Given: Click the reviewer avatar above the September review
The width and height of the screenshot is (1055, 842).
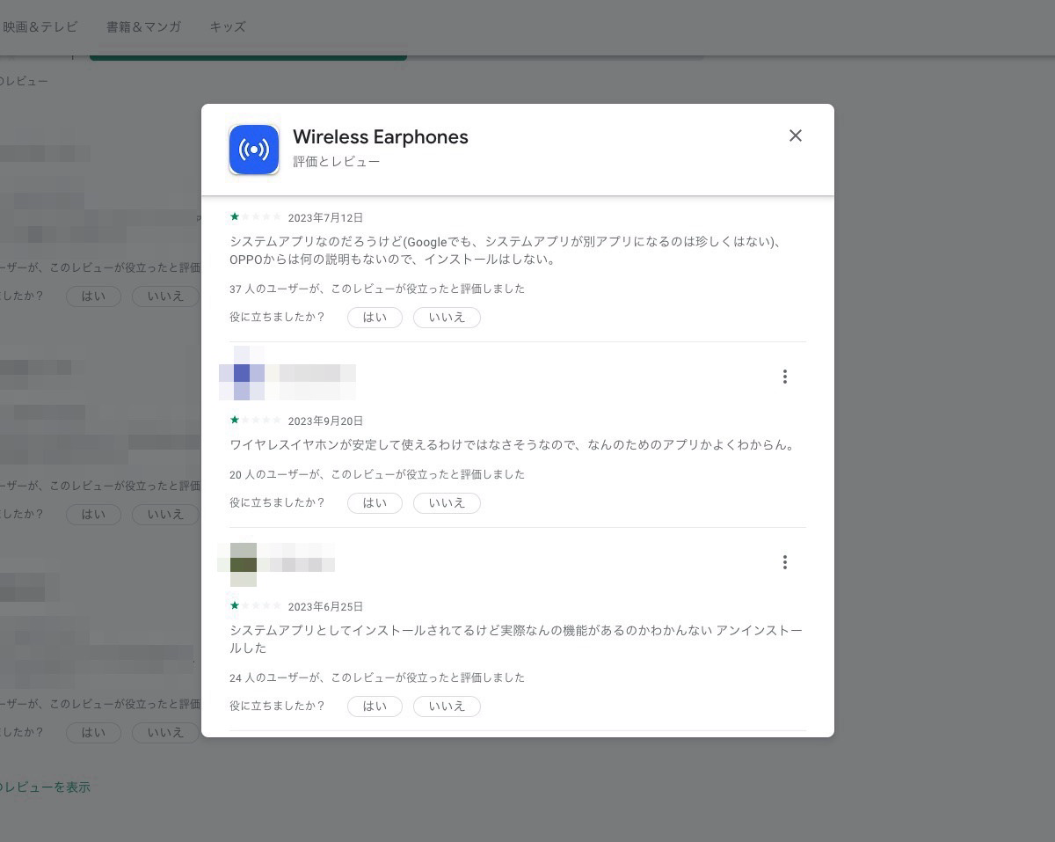Looking at the screenshot, I should tap(244, 374).
